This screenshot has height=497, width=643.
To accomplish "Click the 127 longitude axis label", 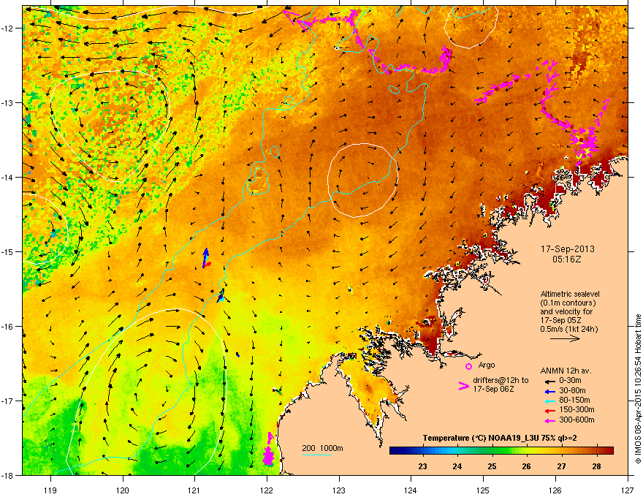I will tap(628, 490).
